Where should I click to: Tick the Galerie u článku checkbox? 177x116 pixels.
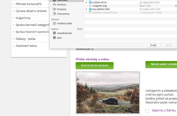pos(147,110)
